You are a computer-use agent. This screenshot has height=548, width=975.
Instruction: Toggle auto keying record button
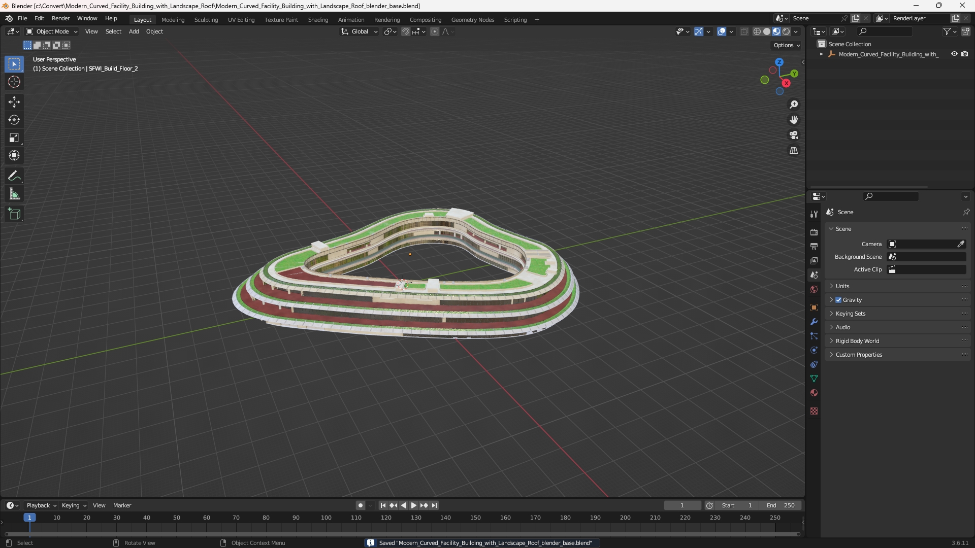click(x=361, y=505)
